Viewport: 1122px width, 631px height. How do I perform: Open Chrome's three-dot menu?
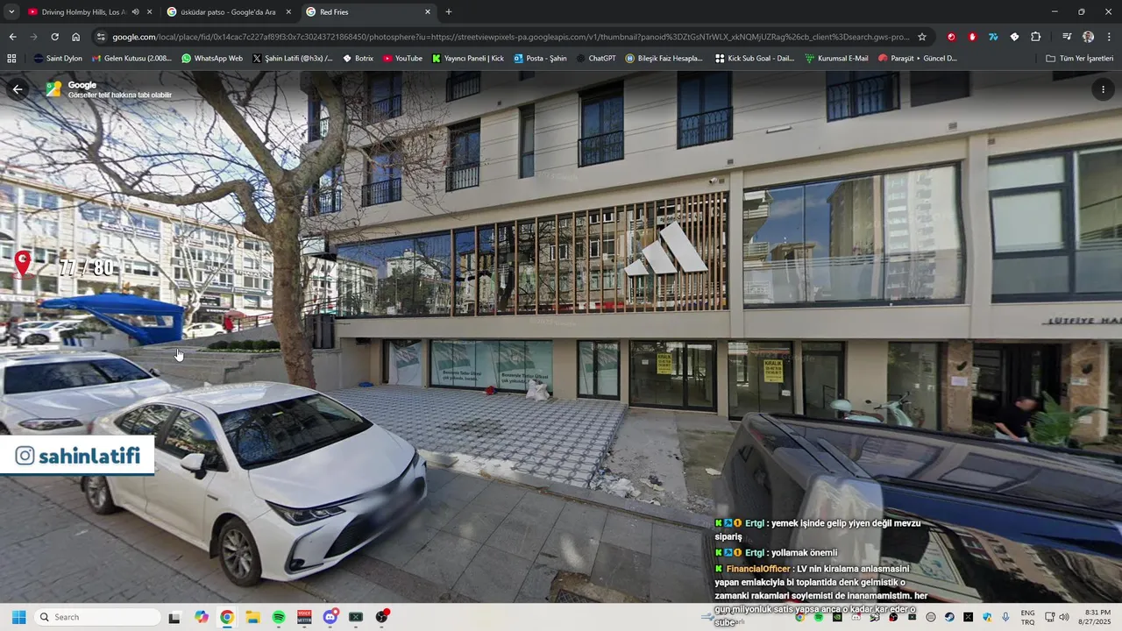(1109, 37)
